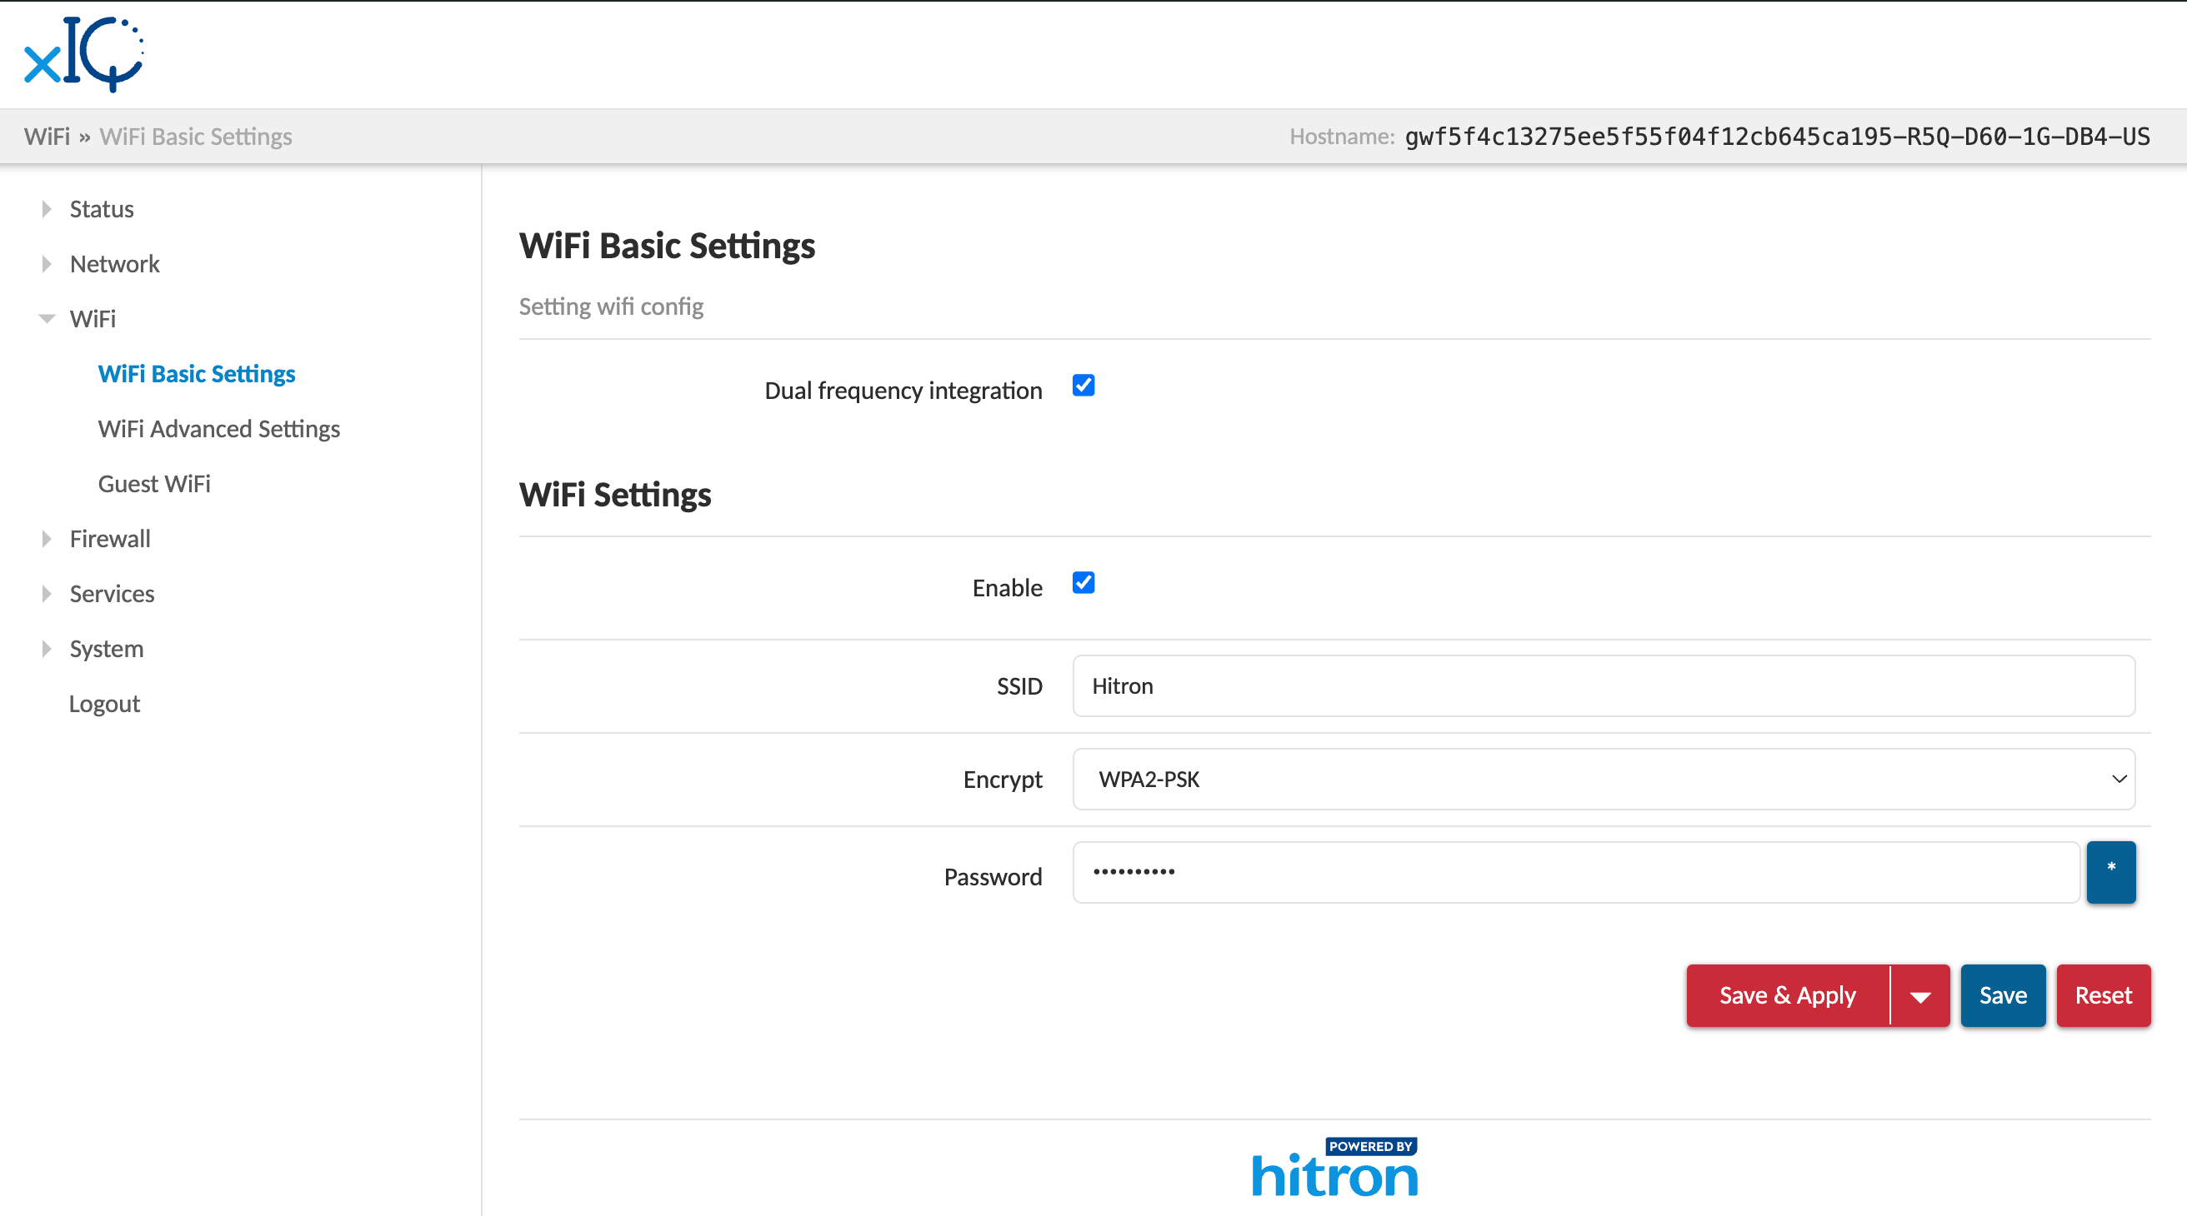
Task: Click WiFi Basic Settings breadcrumb
Action: point(196,137)
